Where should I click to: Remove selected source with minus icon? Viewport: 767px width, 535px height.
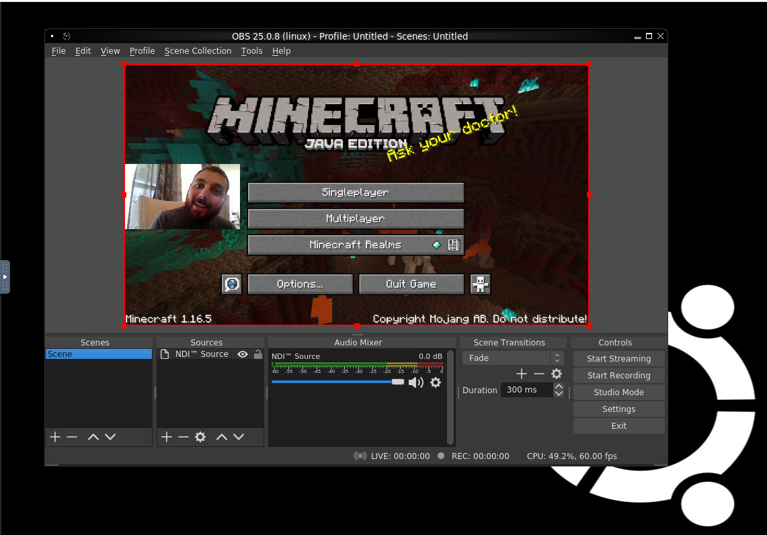[184, 437]
